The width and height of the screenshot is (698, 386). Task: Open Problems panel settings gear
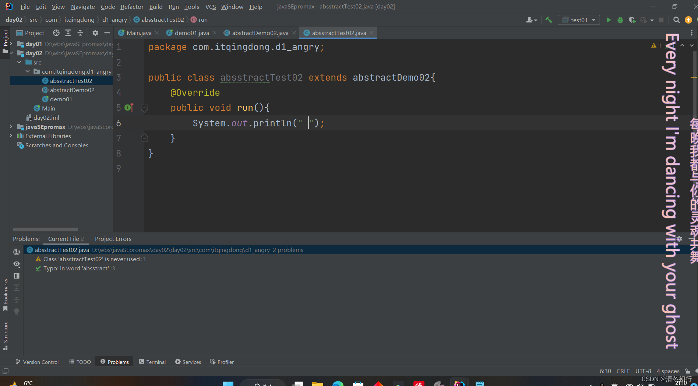(x=679, y=239)
